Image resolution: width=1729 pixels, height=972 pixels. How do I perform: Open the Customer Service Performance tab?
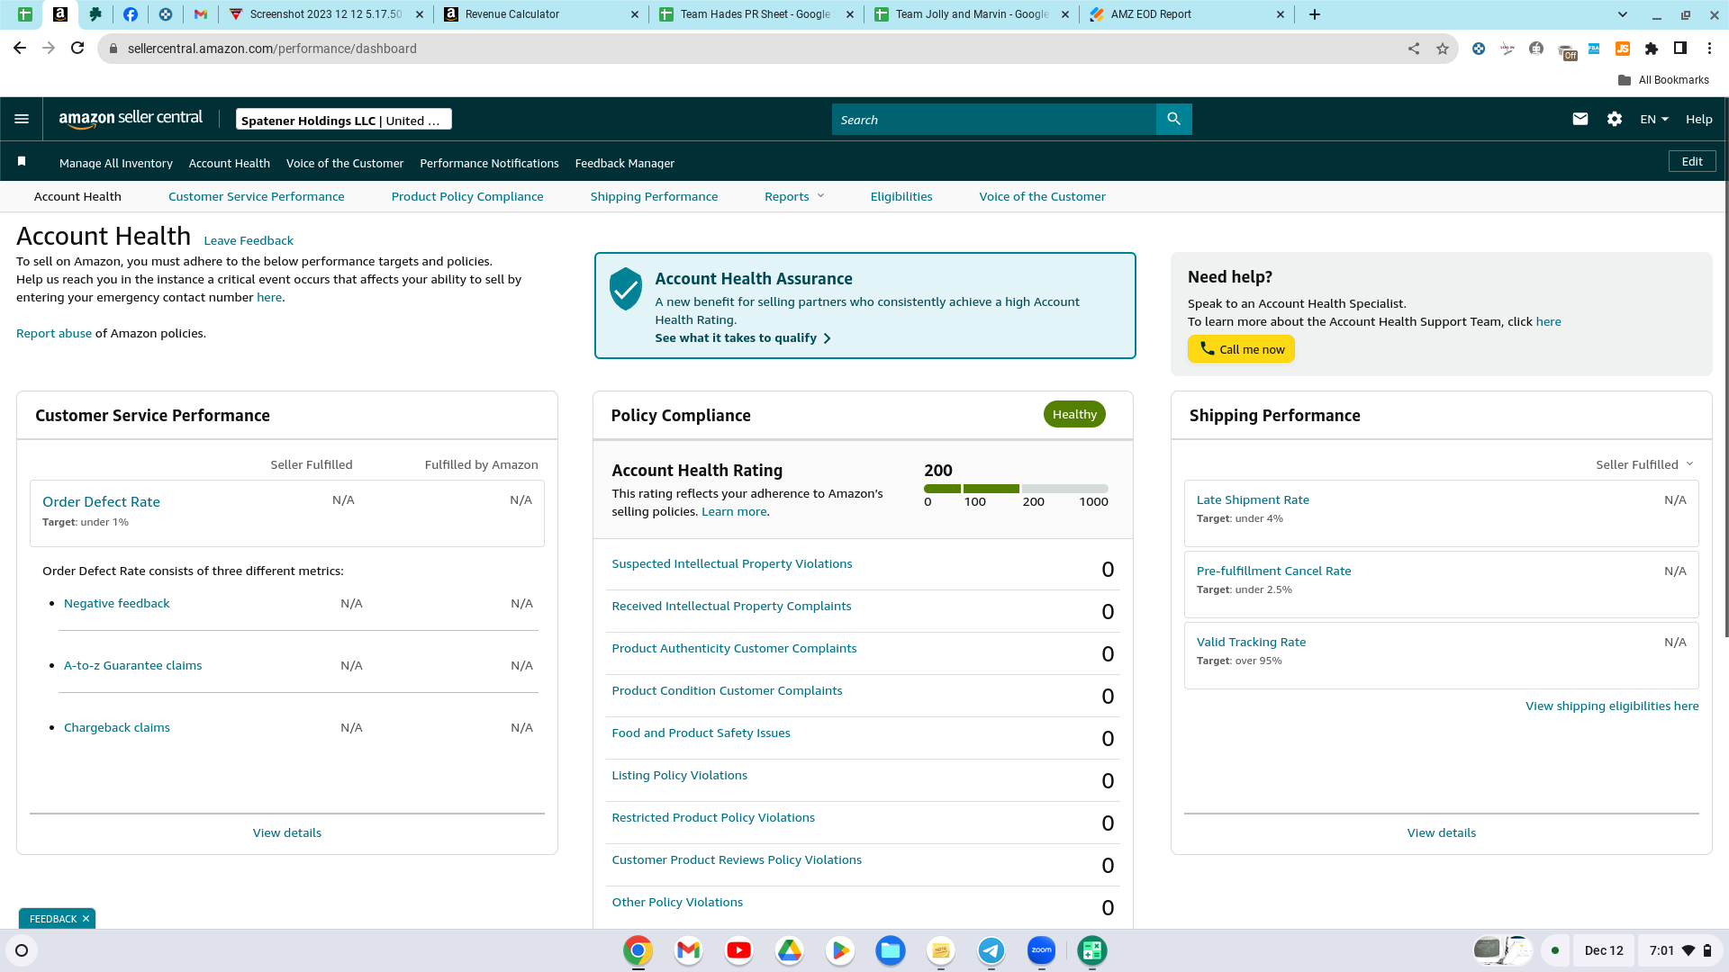pyautogui.click(x=256, y=196)
